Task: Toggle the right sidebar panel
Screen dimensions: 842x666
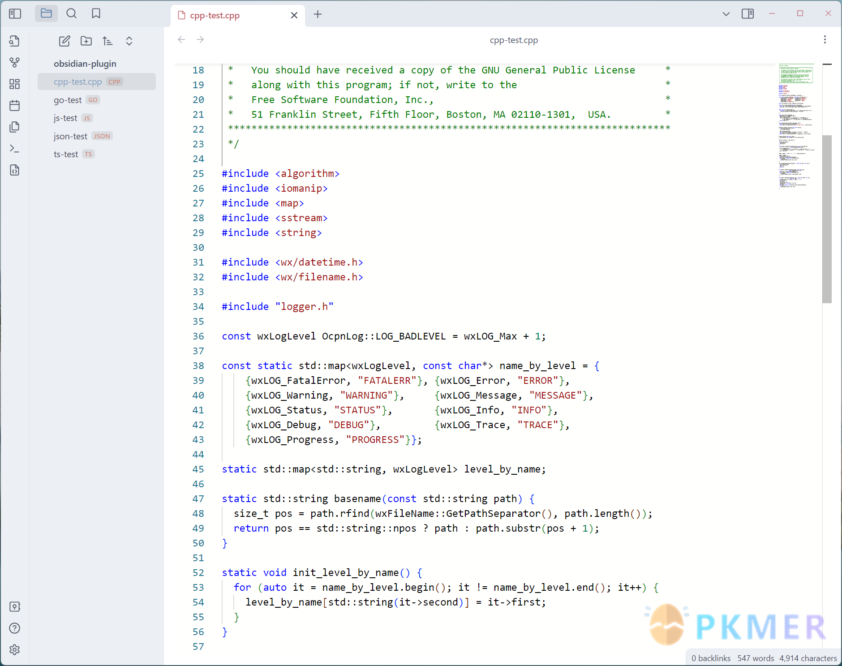Action: pos(747,13)
